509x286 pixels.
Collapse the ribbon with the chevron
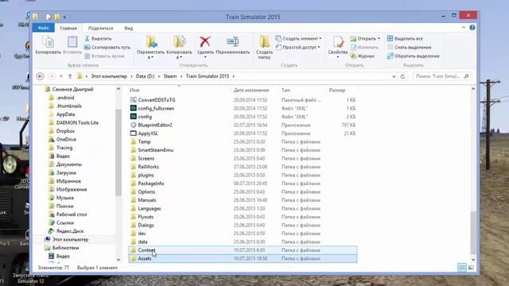tap(463, 28)
